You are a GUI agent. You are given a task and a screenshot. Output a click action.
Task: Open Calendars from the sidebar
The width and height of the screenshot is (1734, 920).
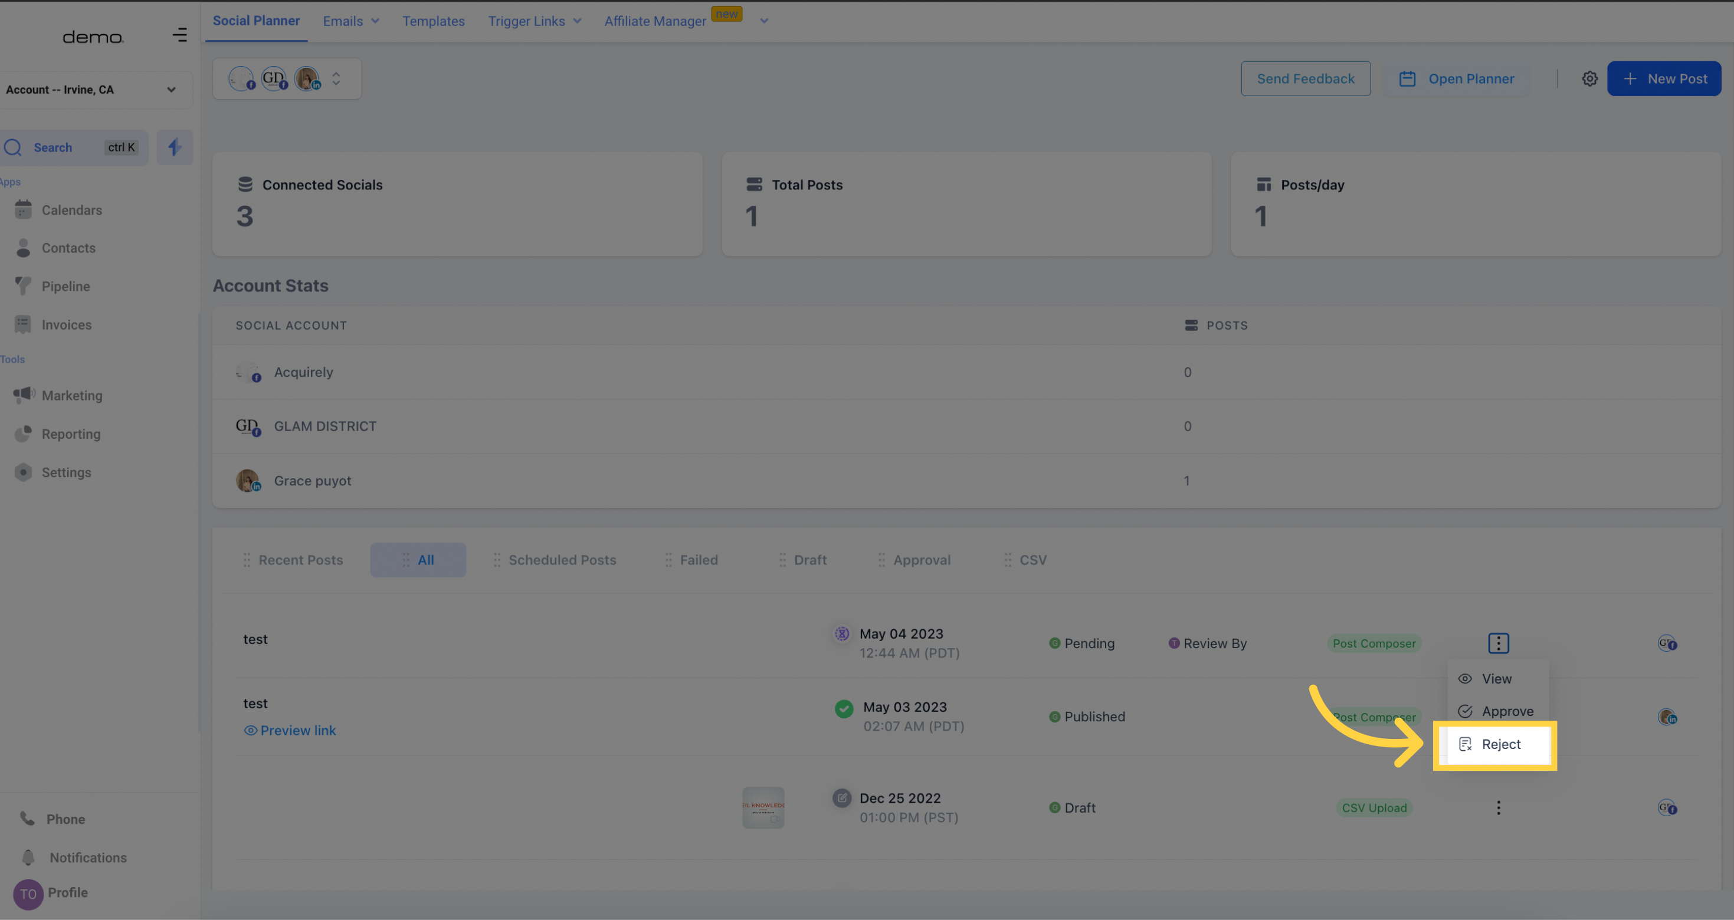[71, 210]
